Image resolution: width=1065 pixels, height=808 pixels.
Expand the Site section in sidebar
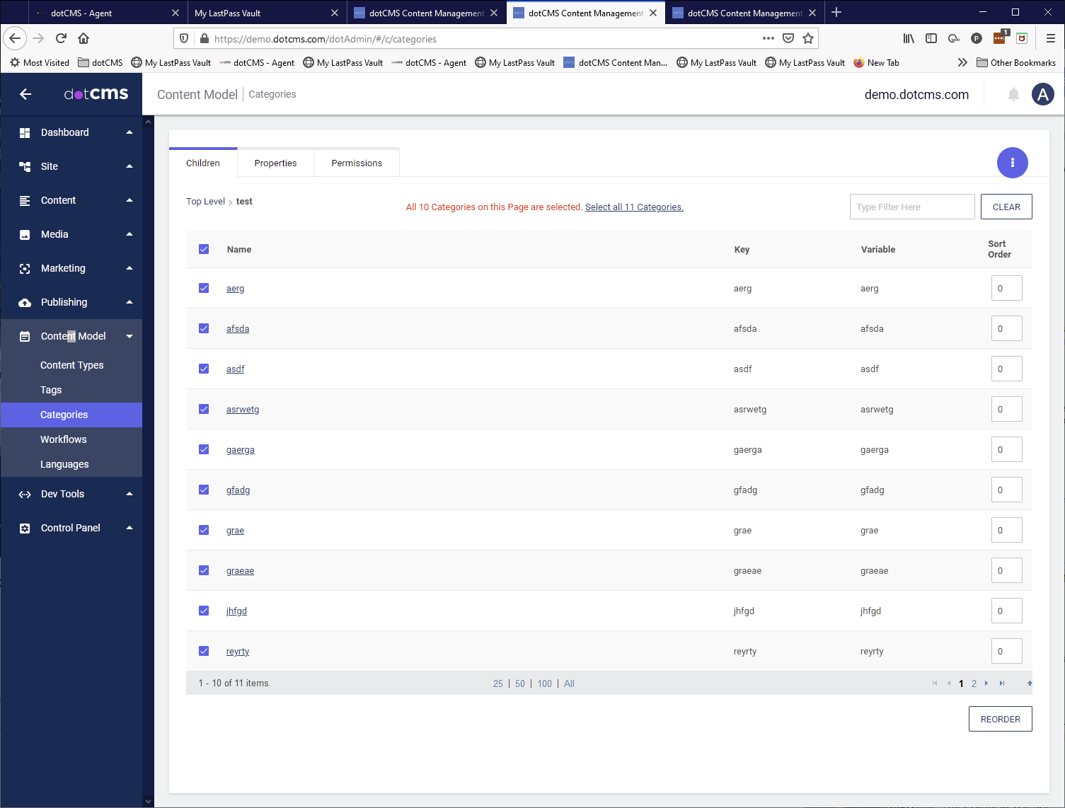click(x=129, y=166)
